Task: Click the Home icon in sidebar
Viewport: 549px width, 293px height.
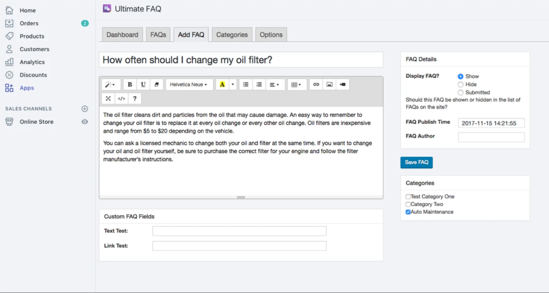Action: [9, 10]
